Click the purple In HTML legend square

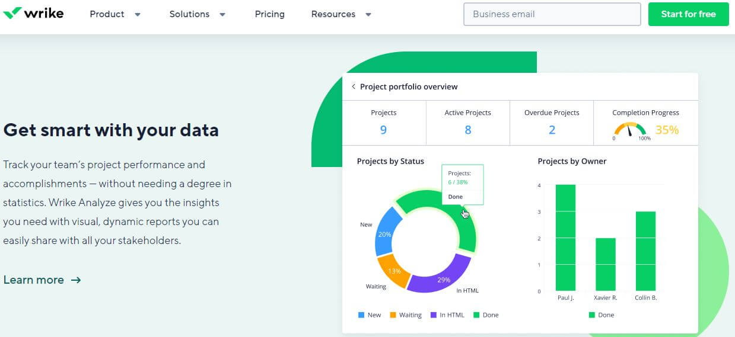pos(434,315)
